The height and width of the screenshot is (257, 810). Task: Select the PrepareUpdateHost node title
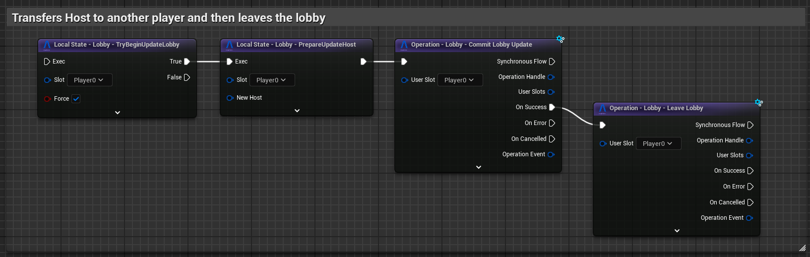tap(296, 45)
